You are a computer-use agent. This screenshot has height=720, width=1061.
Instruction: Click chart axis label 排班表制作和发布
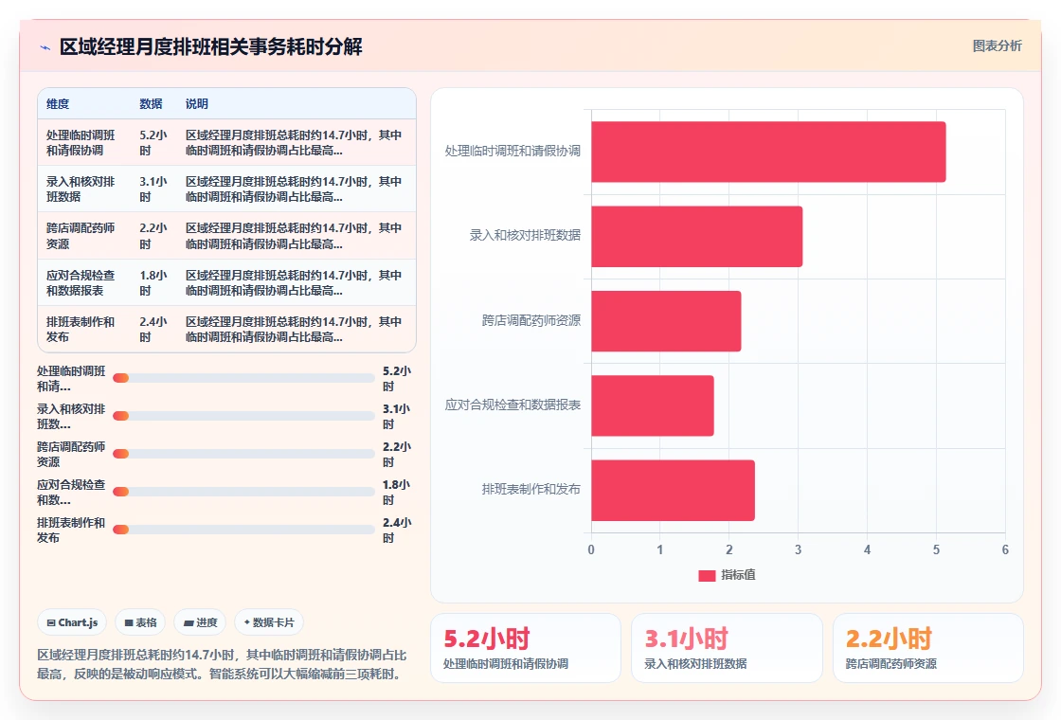(x=531, y=489)
